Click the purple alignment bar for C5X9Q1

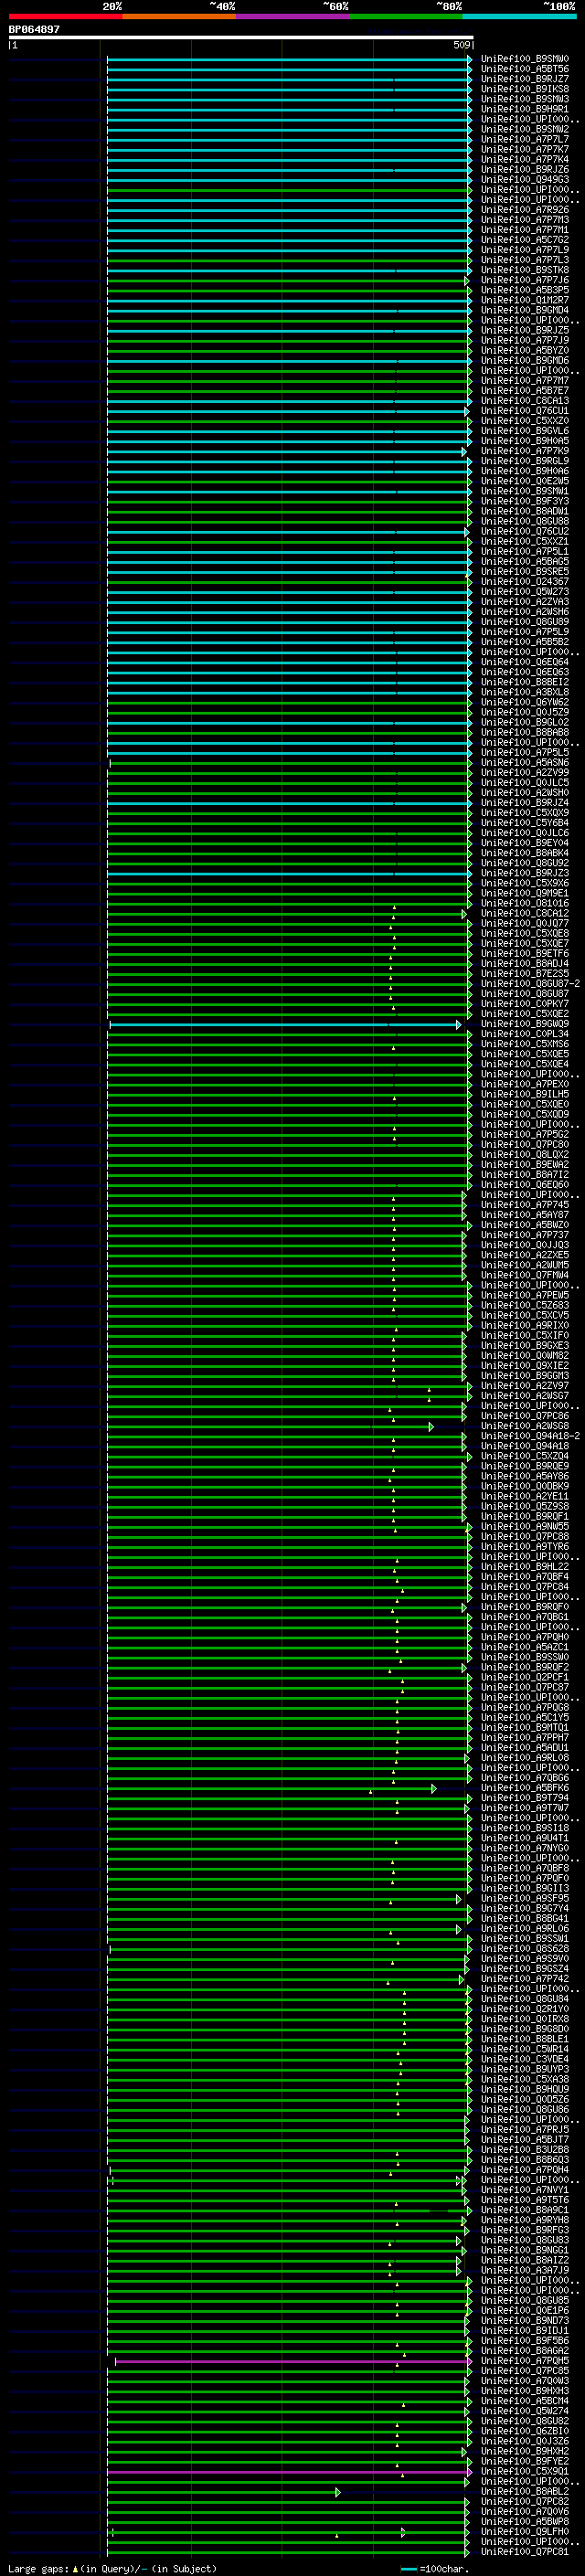pyautogui.click(x=288, y=2472)
